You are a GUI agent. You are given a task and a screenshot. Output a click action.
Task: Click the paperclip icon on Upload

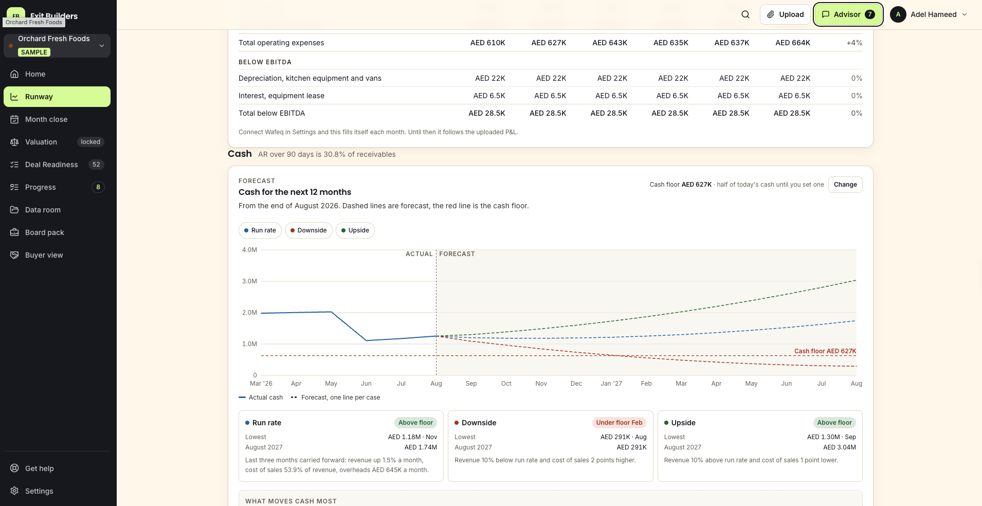(x=771, y=14)
